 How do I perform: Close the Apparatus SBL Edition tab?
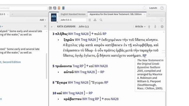[x=144, y=14]
